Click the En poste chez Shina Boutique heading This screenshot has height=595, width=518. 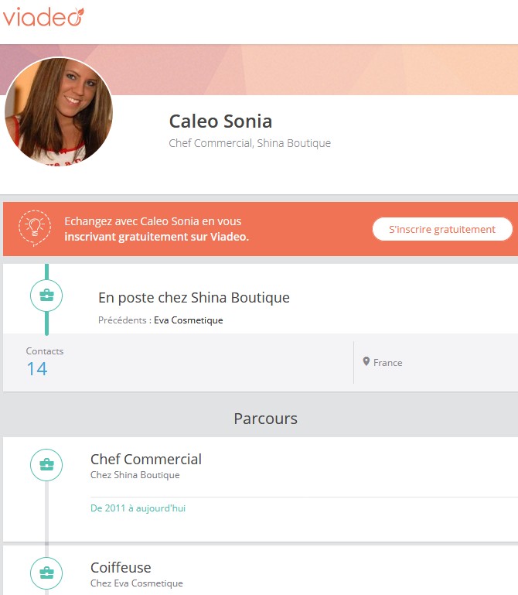tap(194, 297)
